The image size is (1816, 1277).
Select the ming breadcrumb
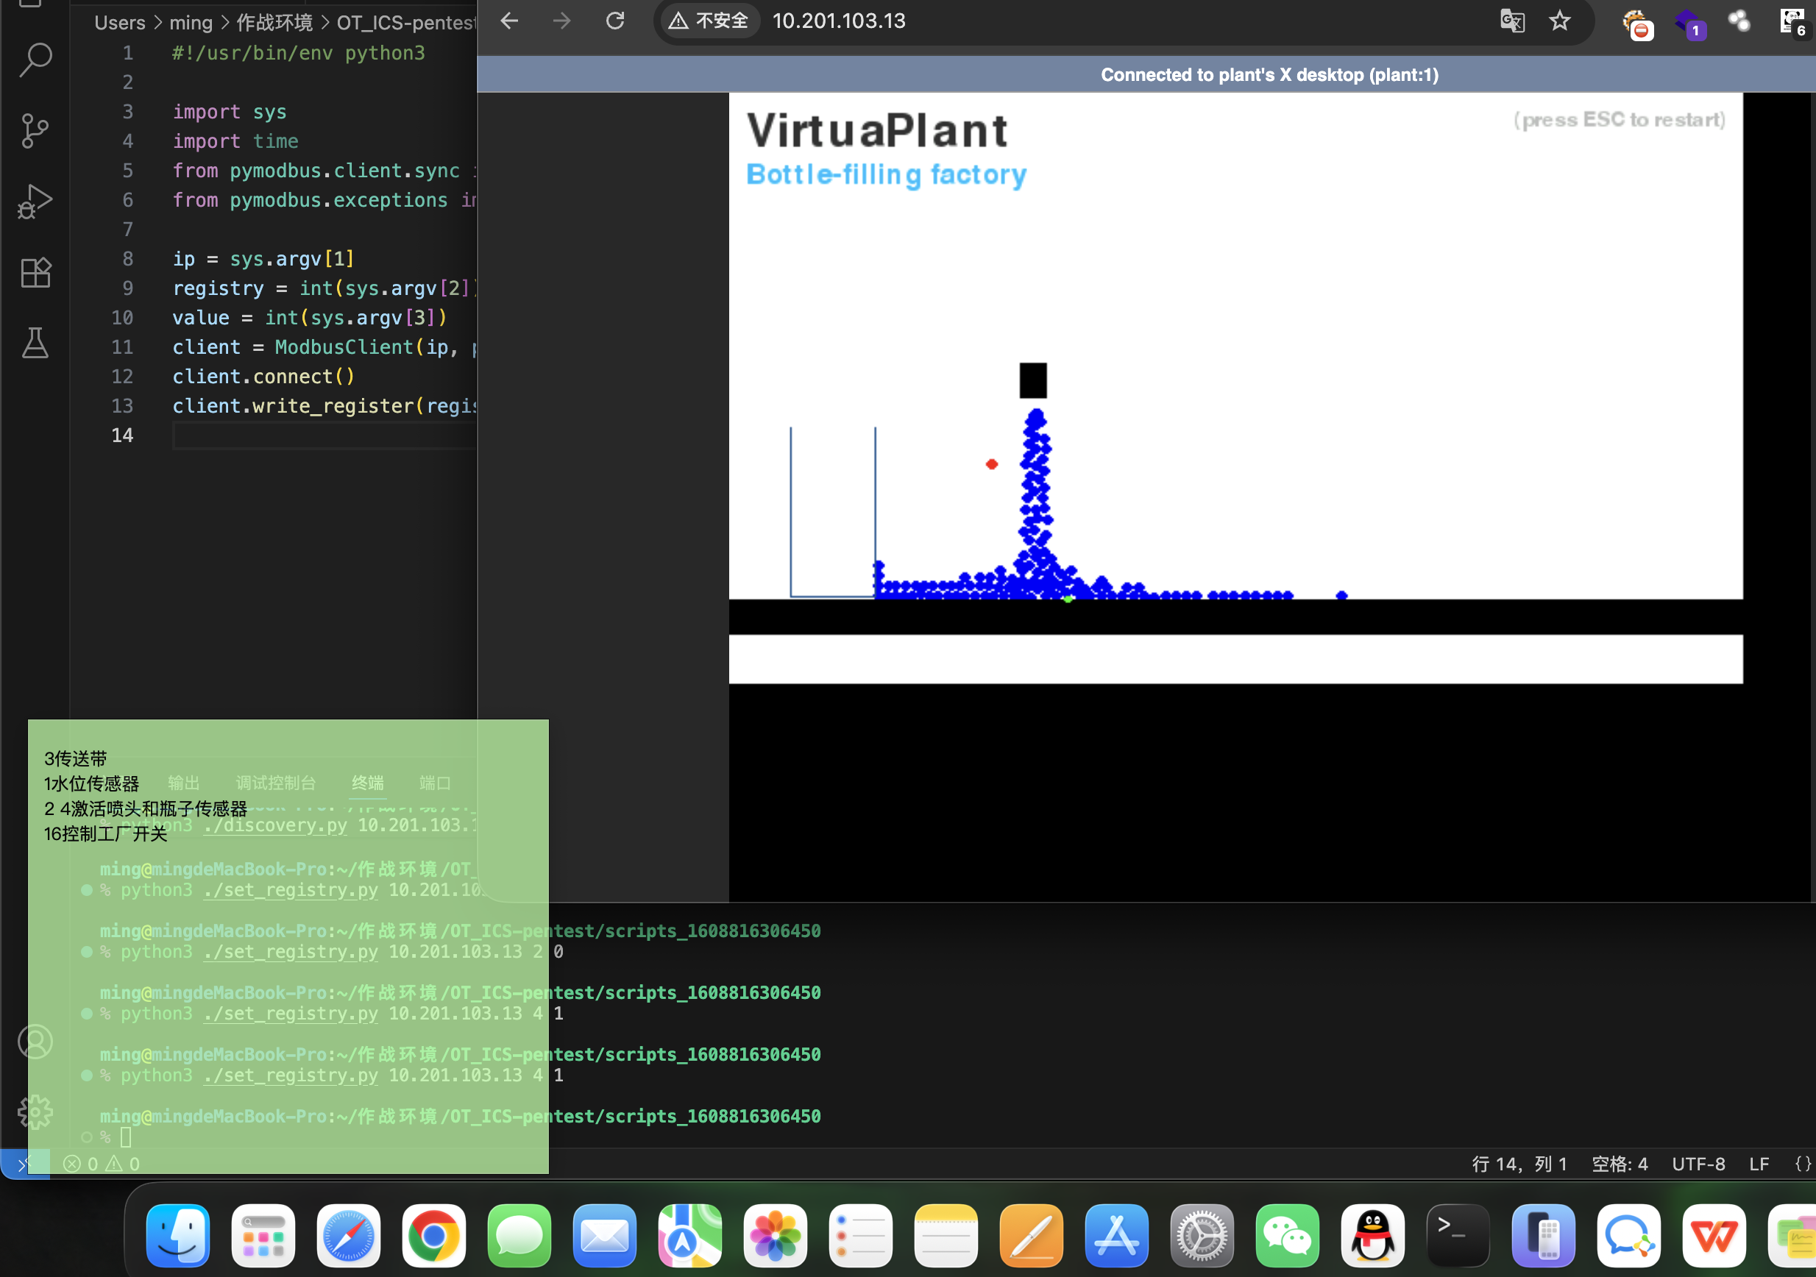191,22
